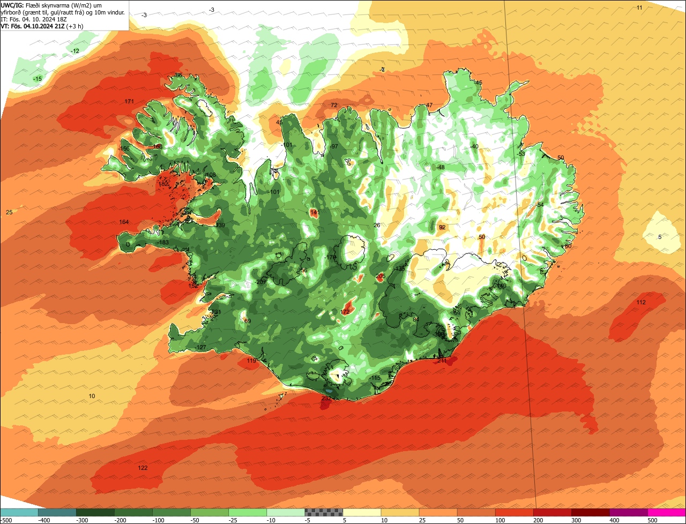Click the map value '-156' in the Westfjords

tap(124, 148)
